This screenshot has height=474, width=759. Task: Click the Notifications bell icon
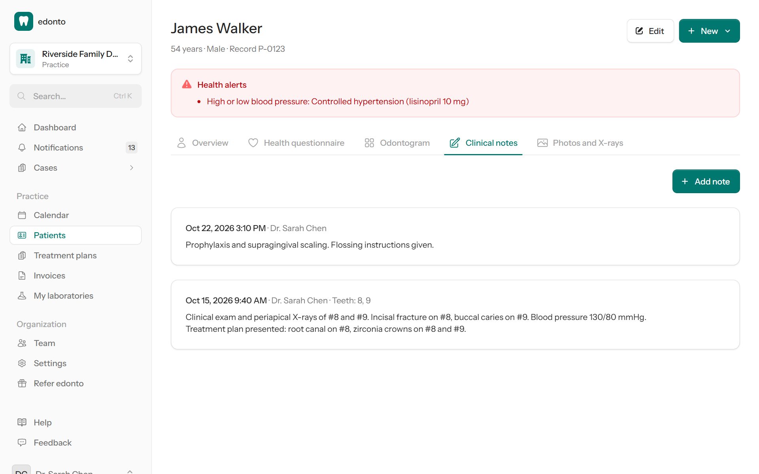tap(22, 148)
